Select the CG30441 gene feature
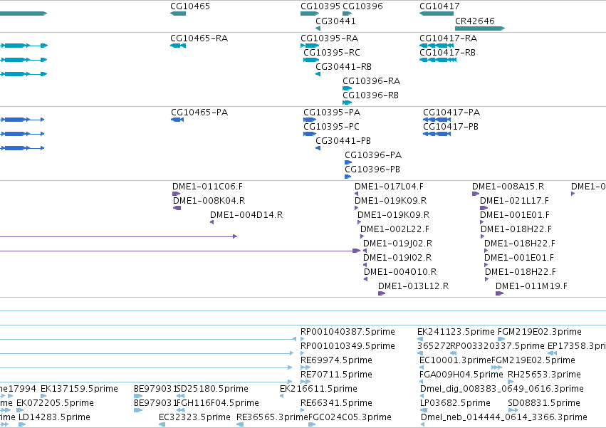Viewport: 606px width, 428px height. pyautogui.click(x=318, y=28)
